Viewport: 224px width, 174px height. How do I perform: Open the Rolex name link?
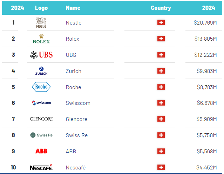pos(73,39)
